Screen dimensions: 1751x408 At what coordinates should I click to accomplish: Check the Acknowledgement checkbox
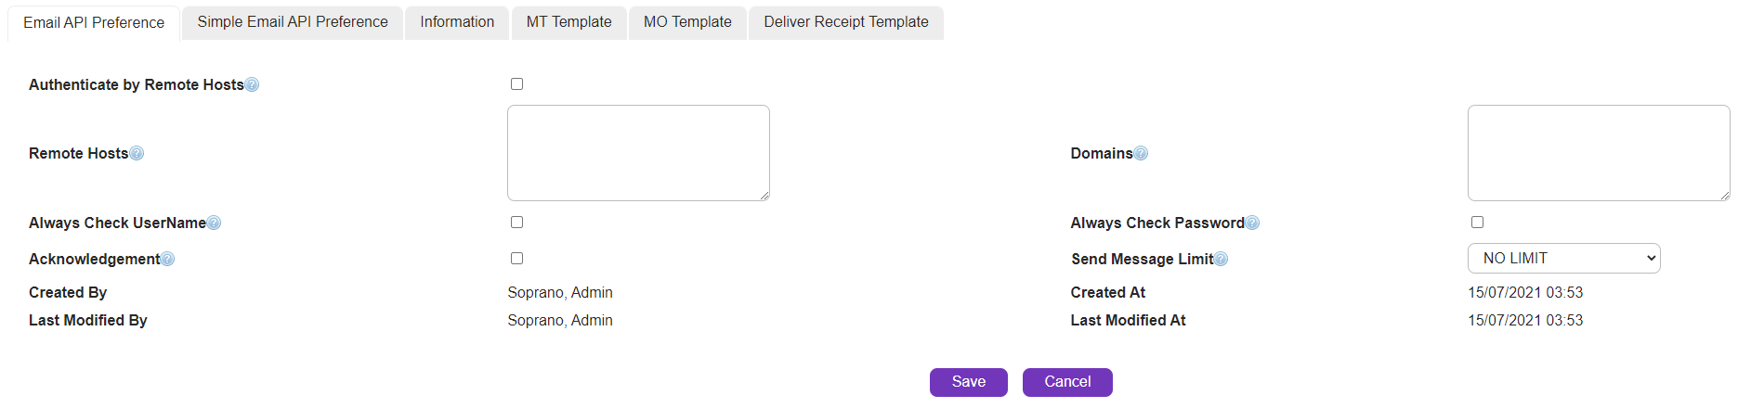click(x=517, y=259)
